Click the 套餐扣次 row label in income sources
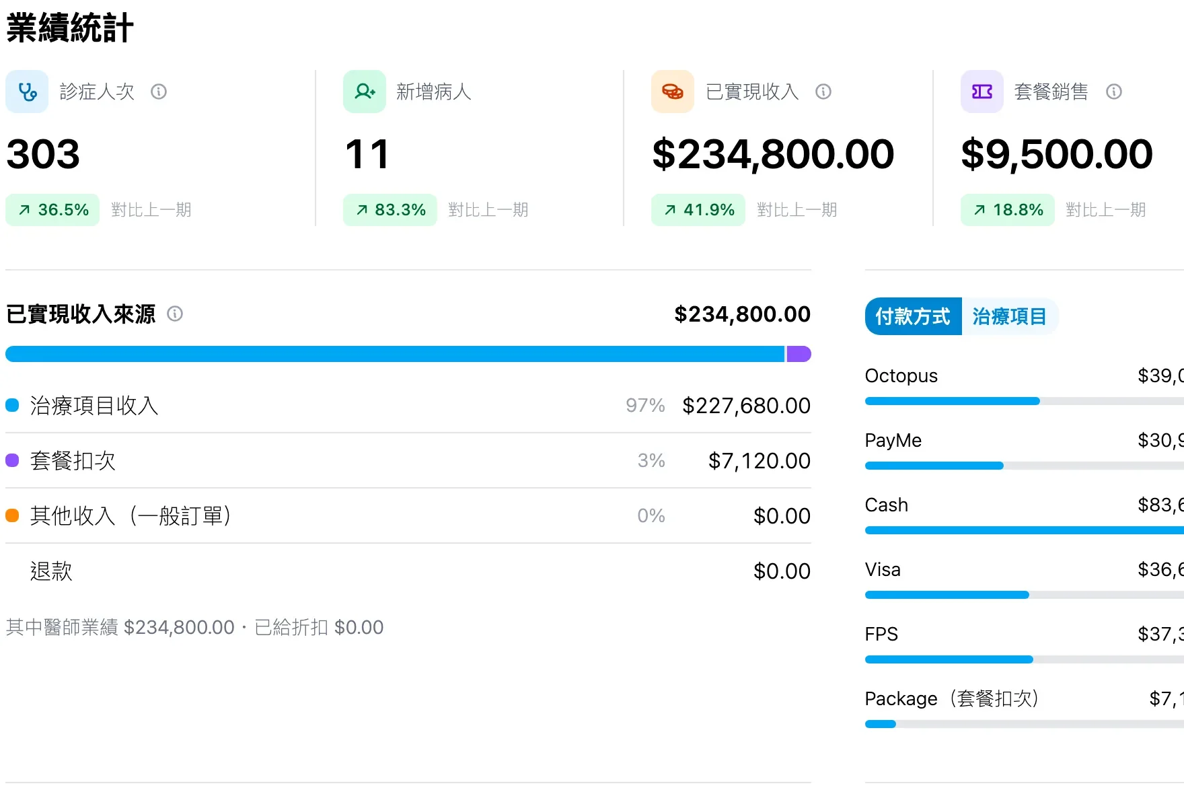The height and width of the screenshot is (794, 1184). tap(73, 460)
